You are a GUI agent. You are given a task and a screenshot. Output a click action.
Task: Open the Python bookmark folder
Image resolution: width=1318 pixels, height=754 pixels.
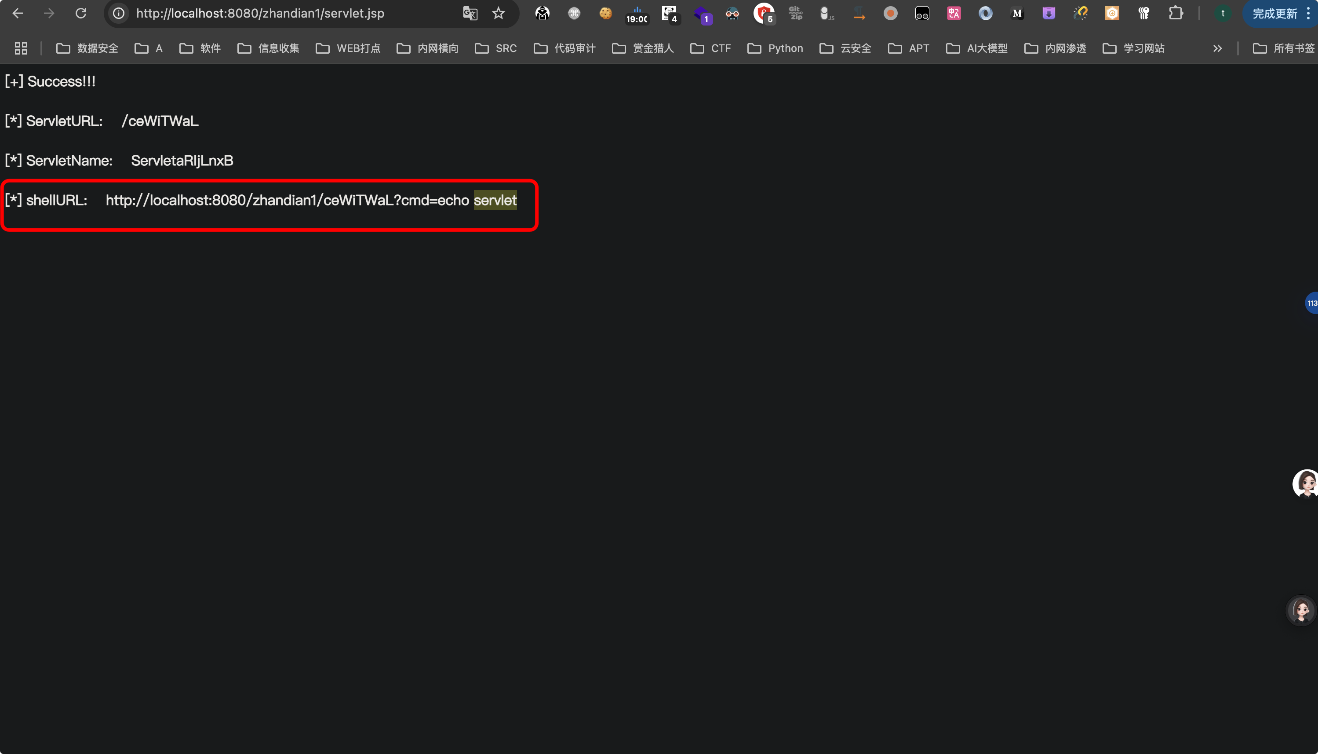coord(775,48)
